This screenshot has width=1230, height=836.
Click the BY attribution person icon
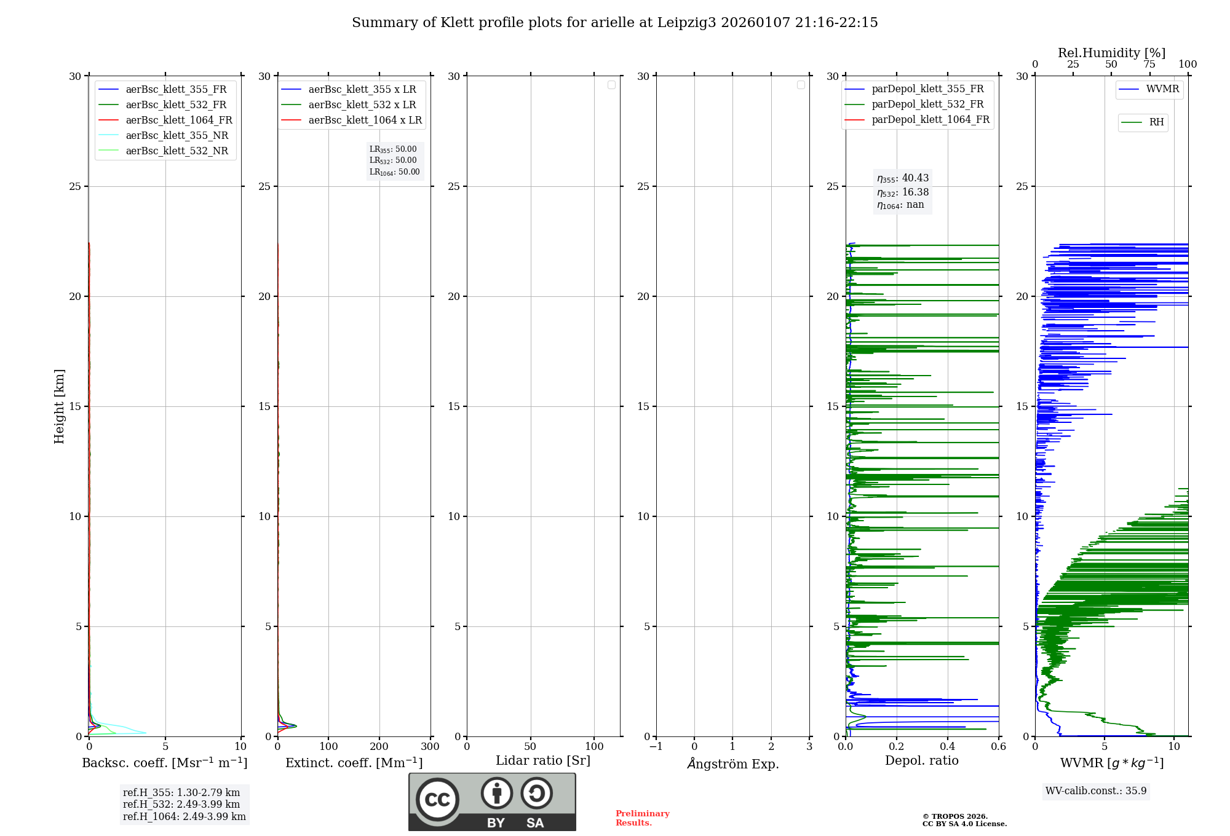pyautogui.click(x=496, y=793)
